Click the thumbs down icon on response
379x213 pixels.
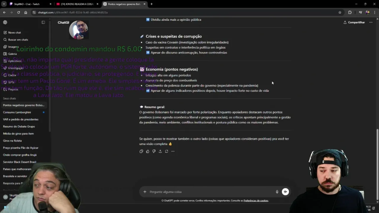[x=154, y=151]
